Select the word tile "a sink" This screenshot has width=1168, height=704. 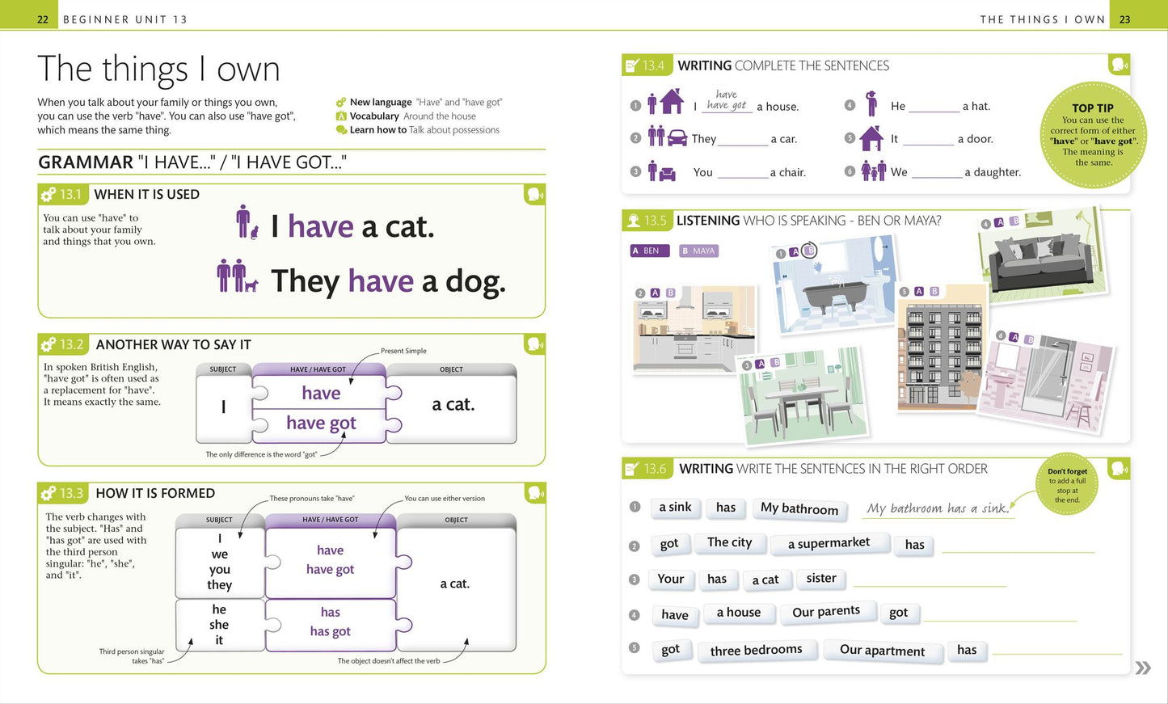point(675,507)
